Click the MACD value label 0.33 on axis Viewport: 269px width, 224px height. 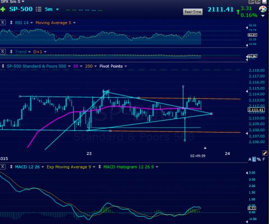252,208
